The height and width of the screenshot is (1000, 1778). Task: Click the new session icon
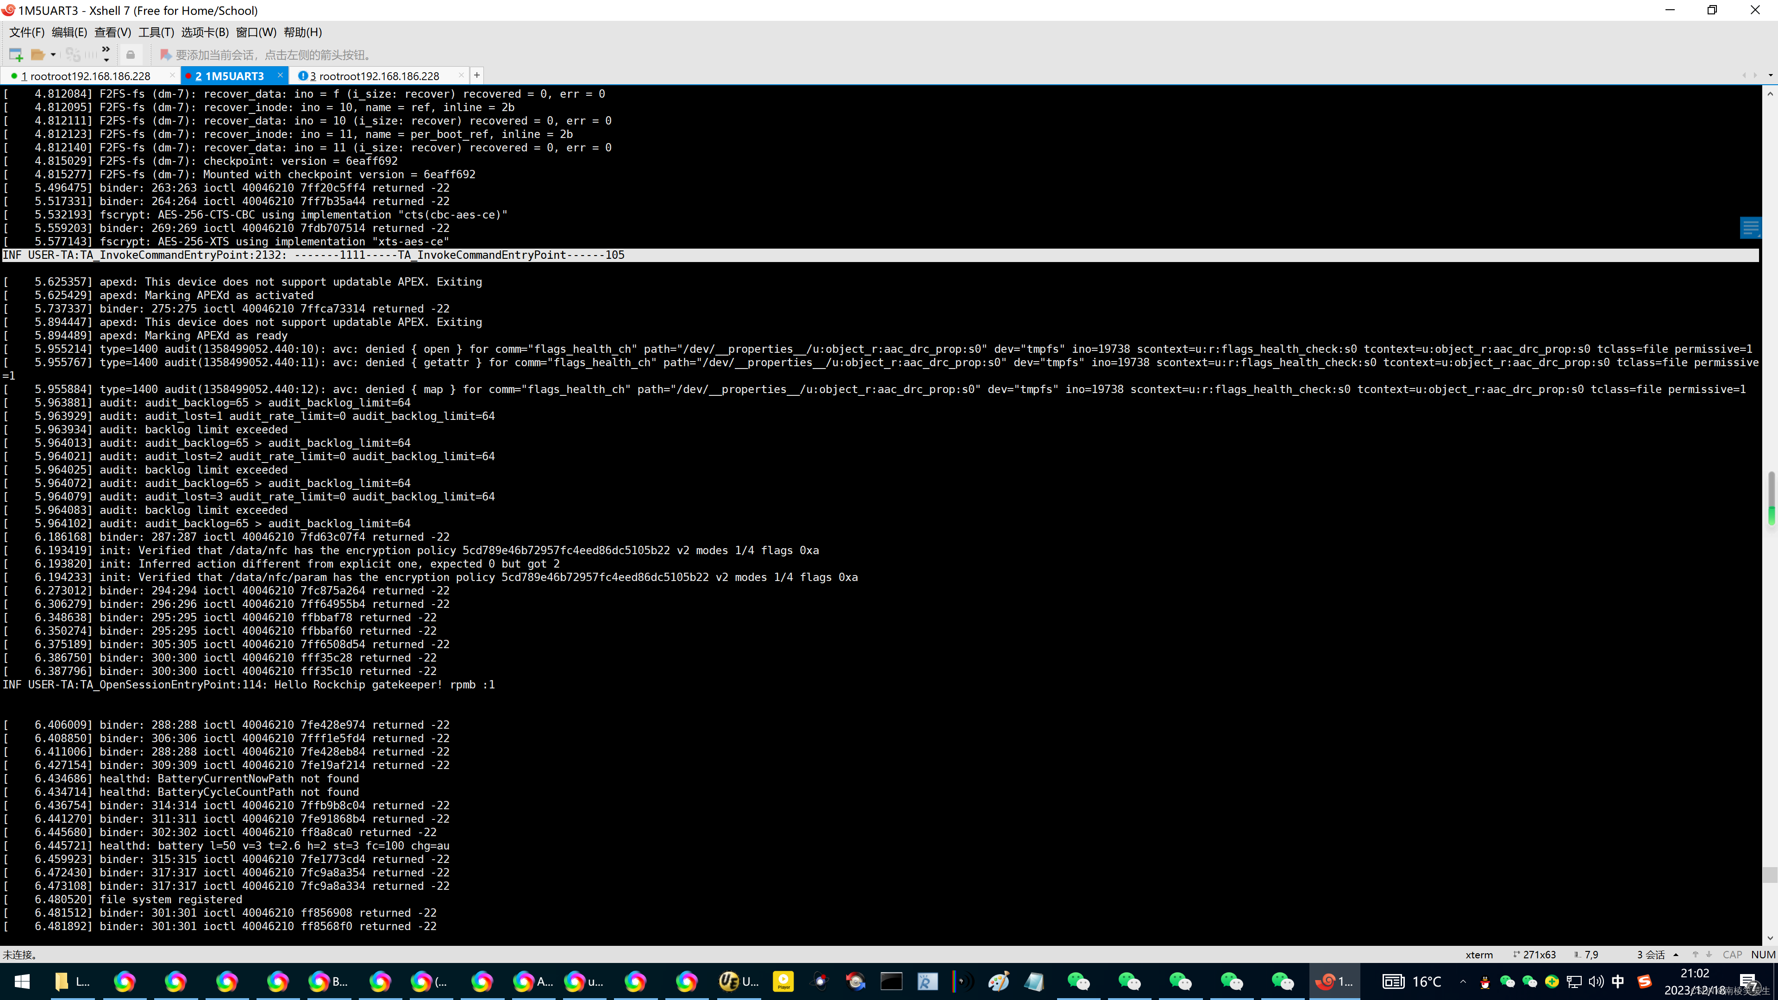point(16,55)
